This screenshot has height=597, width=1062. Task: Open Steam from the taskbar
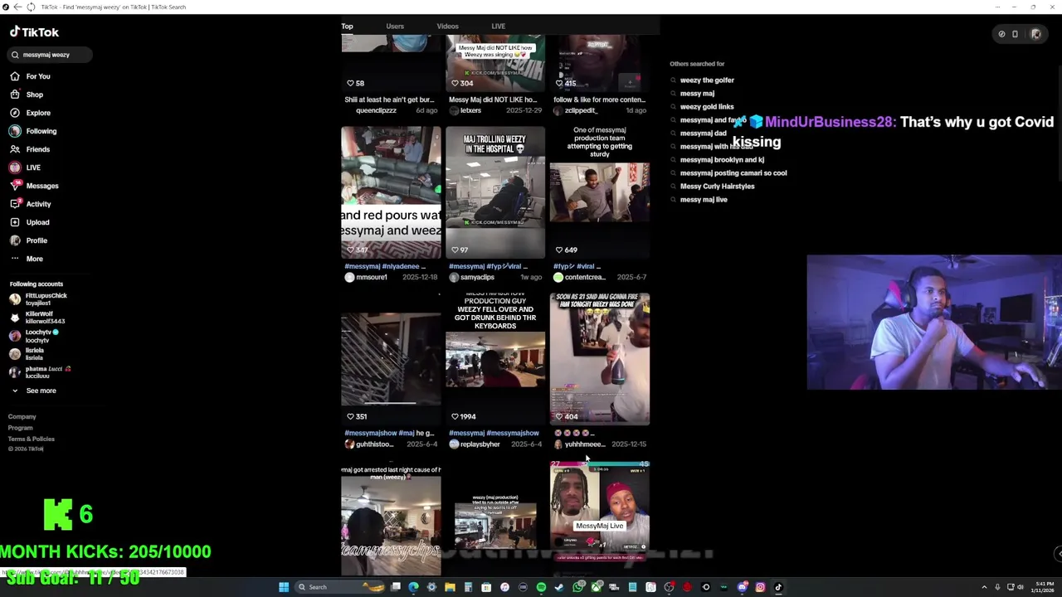point(559,587)
